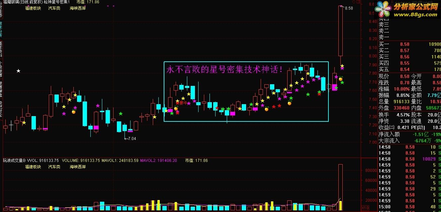Click the 买四 bid row
Screen dimensions: 441x212
410,63
